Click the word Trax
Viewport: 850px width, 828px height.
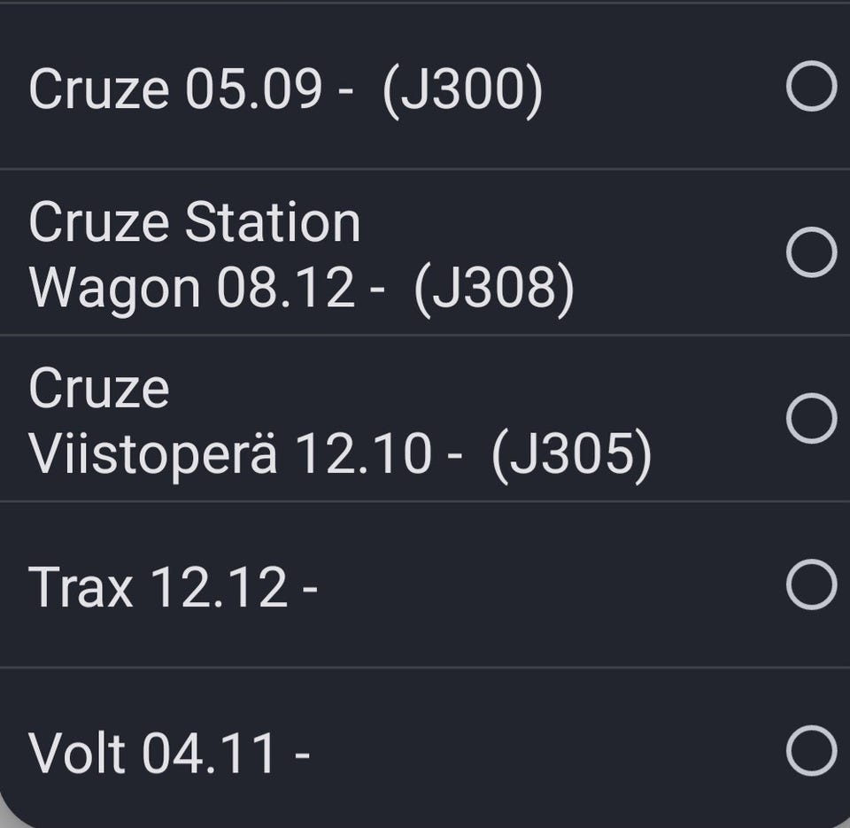[81, 586]
